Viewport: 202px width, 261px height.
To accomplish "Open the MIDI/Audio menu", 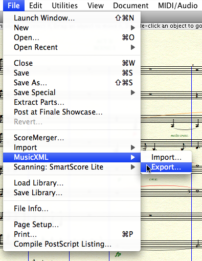I will [177, 6].
